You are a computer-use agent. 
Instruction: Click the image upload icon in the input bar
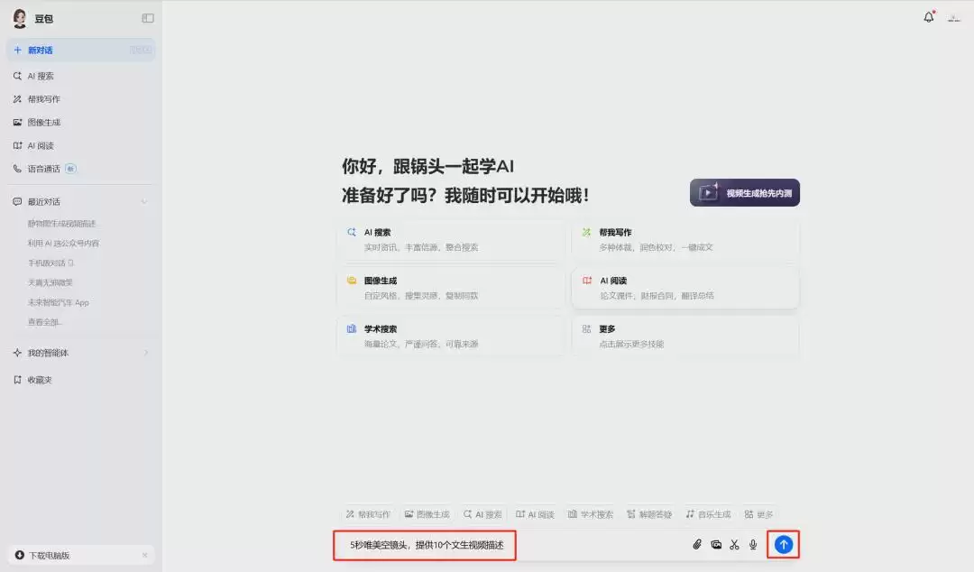point(716,545)
